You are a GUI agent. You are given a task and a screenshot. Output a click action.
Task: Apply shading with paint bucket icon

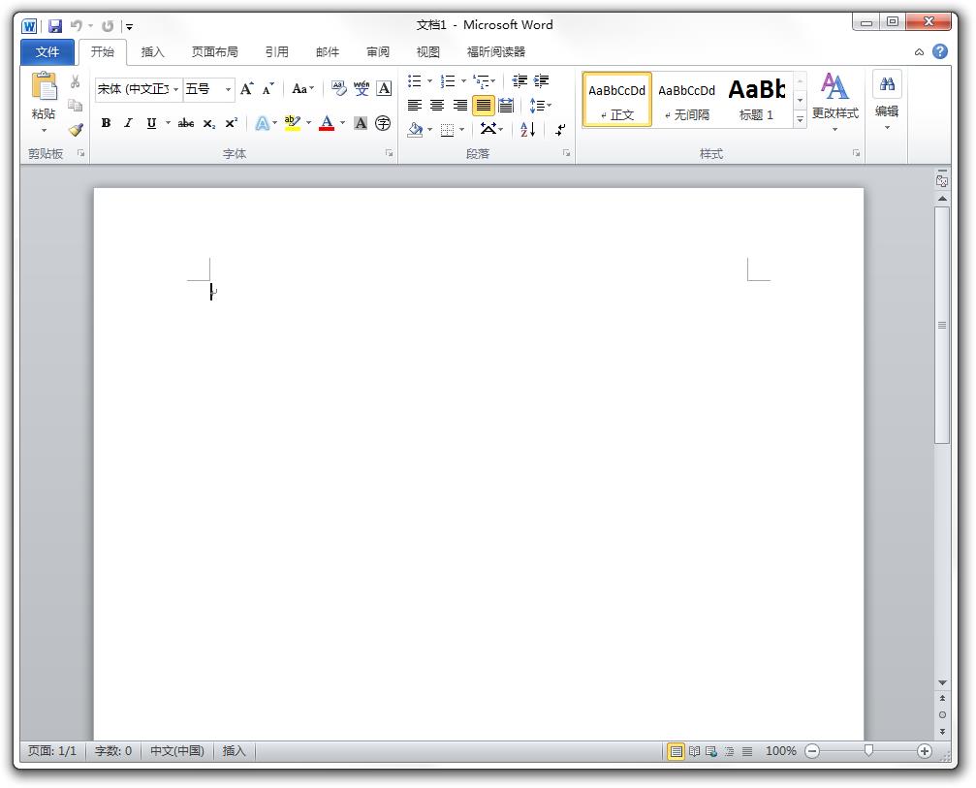(415, 129)
